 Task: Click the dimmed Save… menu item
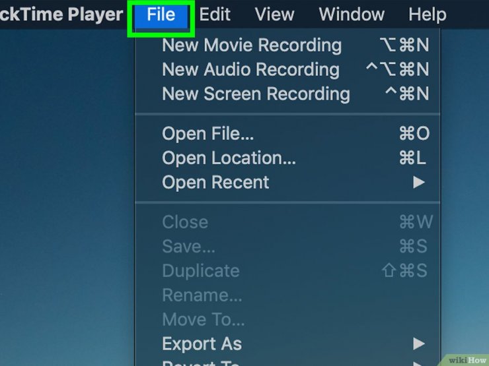pos(287,247)
